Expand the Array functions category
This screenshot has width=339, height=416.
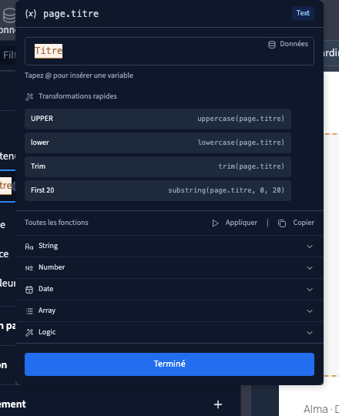click(x=169, y=310)
